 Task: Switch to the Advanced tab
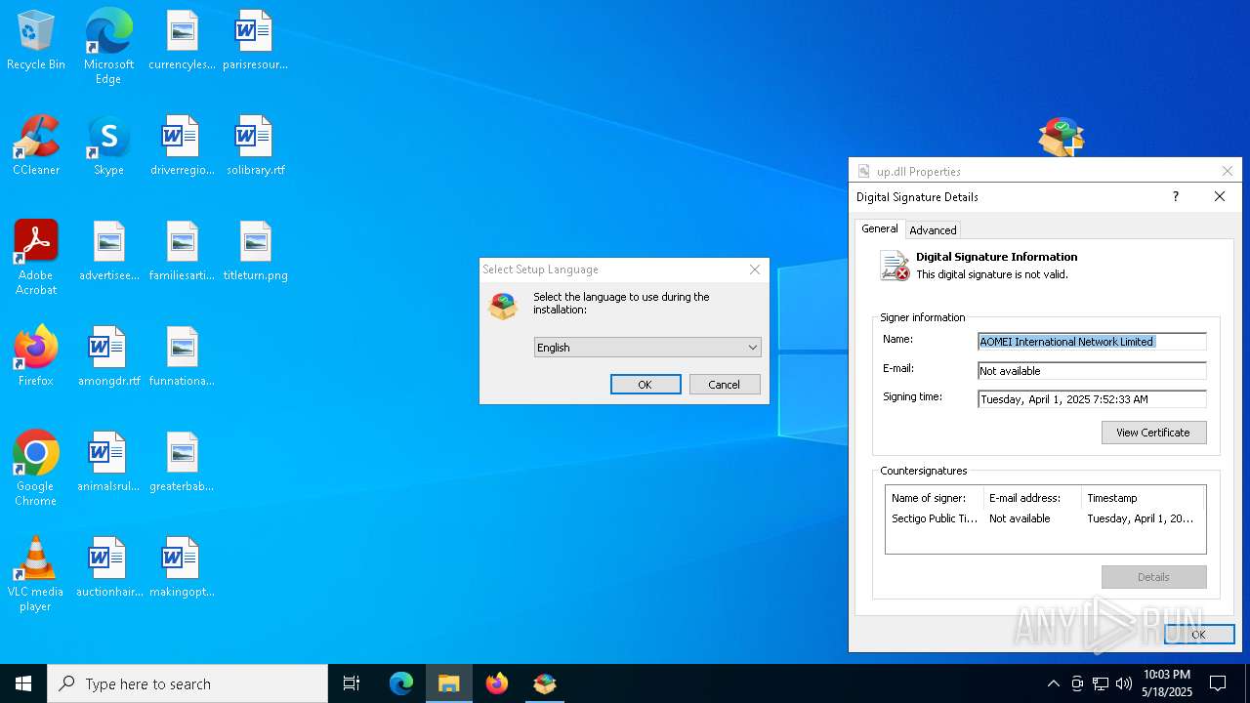(933, 230)
